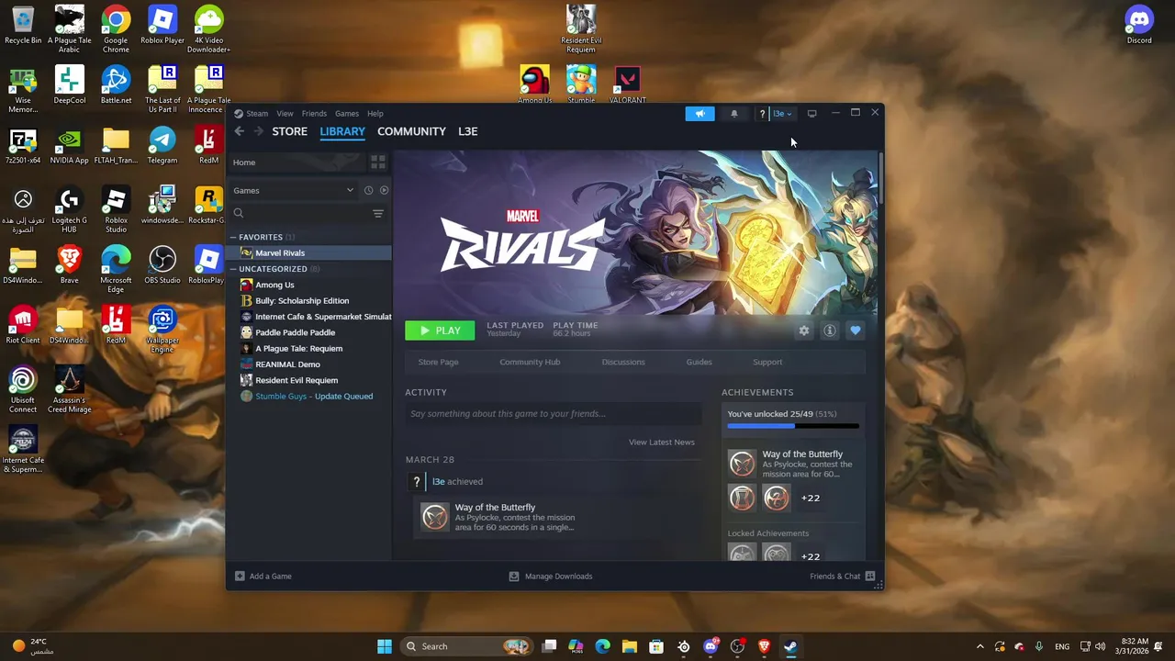This screenshot has width=1175, height=661.
Task: Open Marvel Rivals game info icon
Action: 830,330
